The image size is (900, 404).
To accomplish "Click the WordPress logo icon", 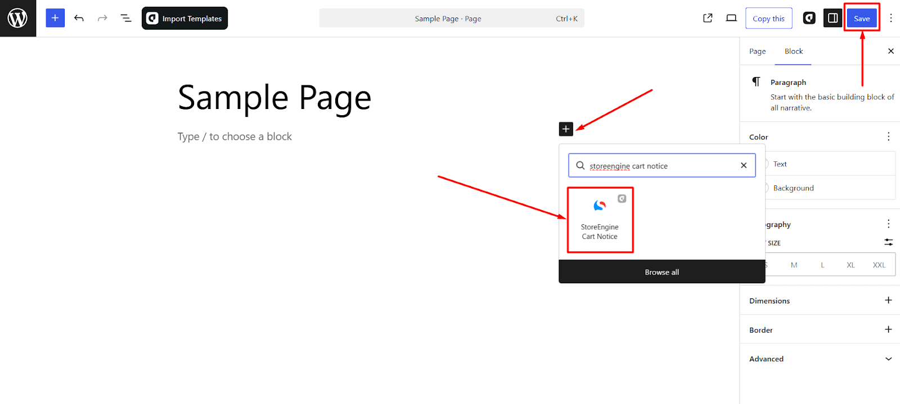I will pos(17,19).
